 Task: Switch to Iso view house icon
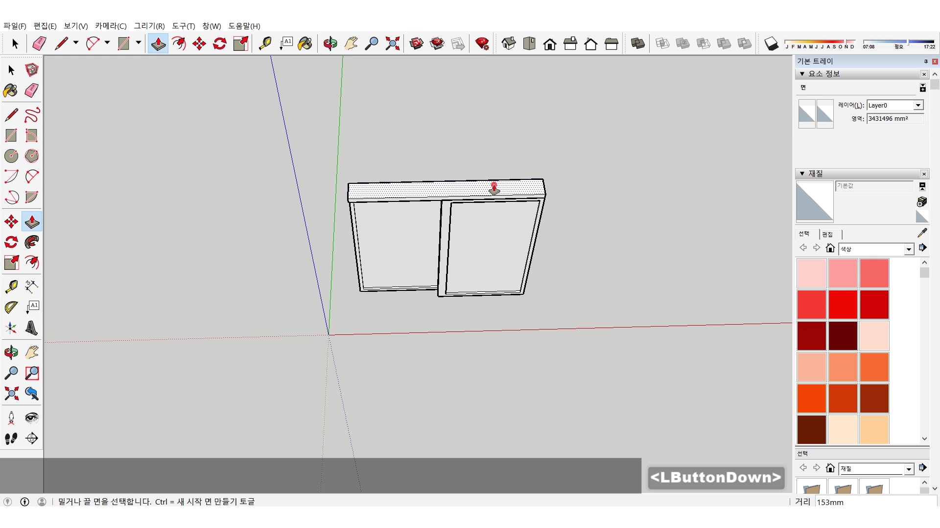509,44
